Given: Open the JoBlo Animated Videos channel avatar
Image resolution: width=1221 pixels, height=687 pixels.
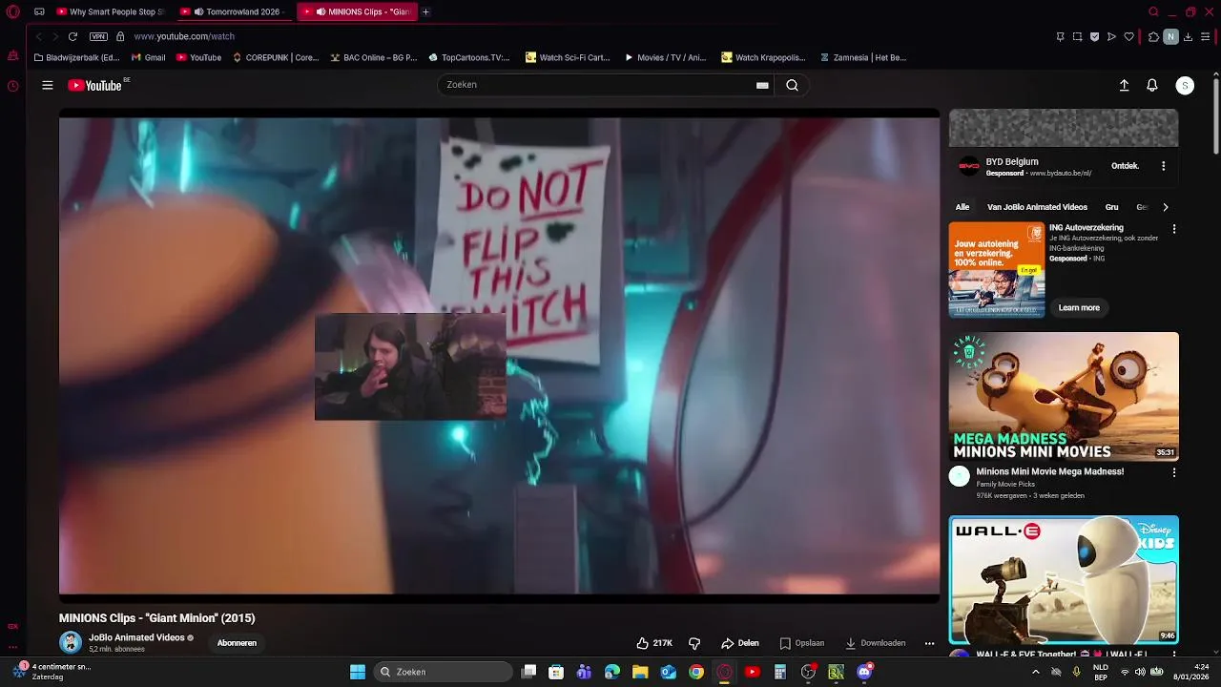Looking at the screenshot, I should click(x=71, y=642).
